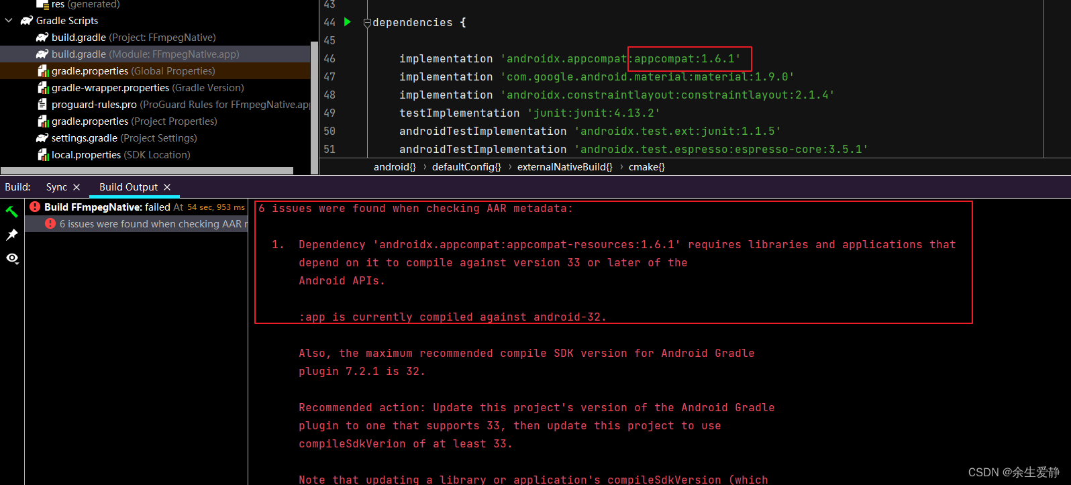
Task: Click file icon of proguard-rules.pro
Action: pyautogui.click(x=43, y=105)
